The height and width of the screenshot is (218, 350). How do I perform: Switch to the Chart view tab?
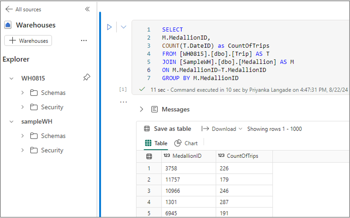pos(186,143)
